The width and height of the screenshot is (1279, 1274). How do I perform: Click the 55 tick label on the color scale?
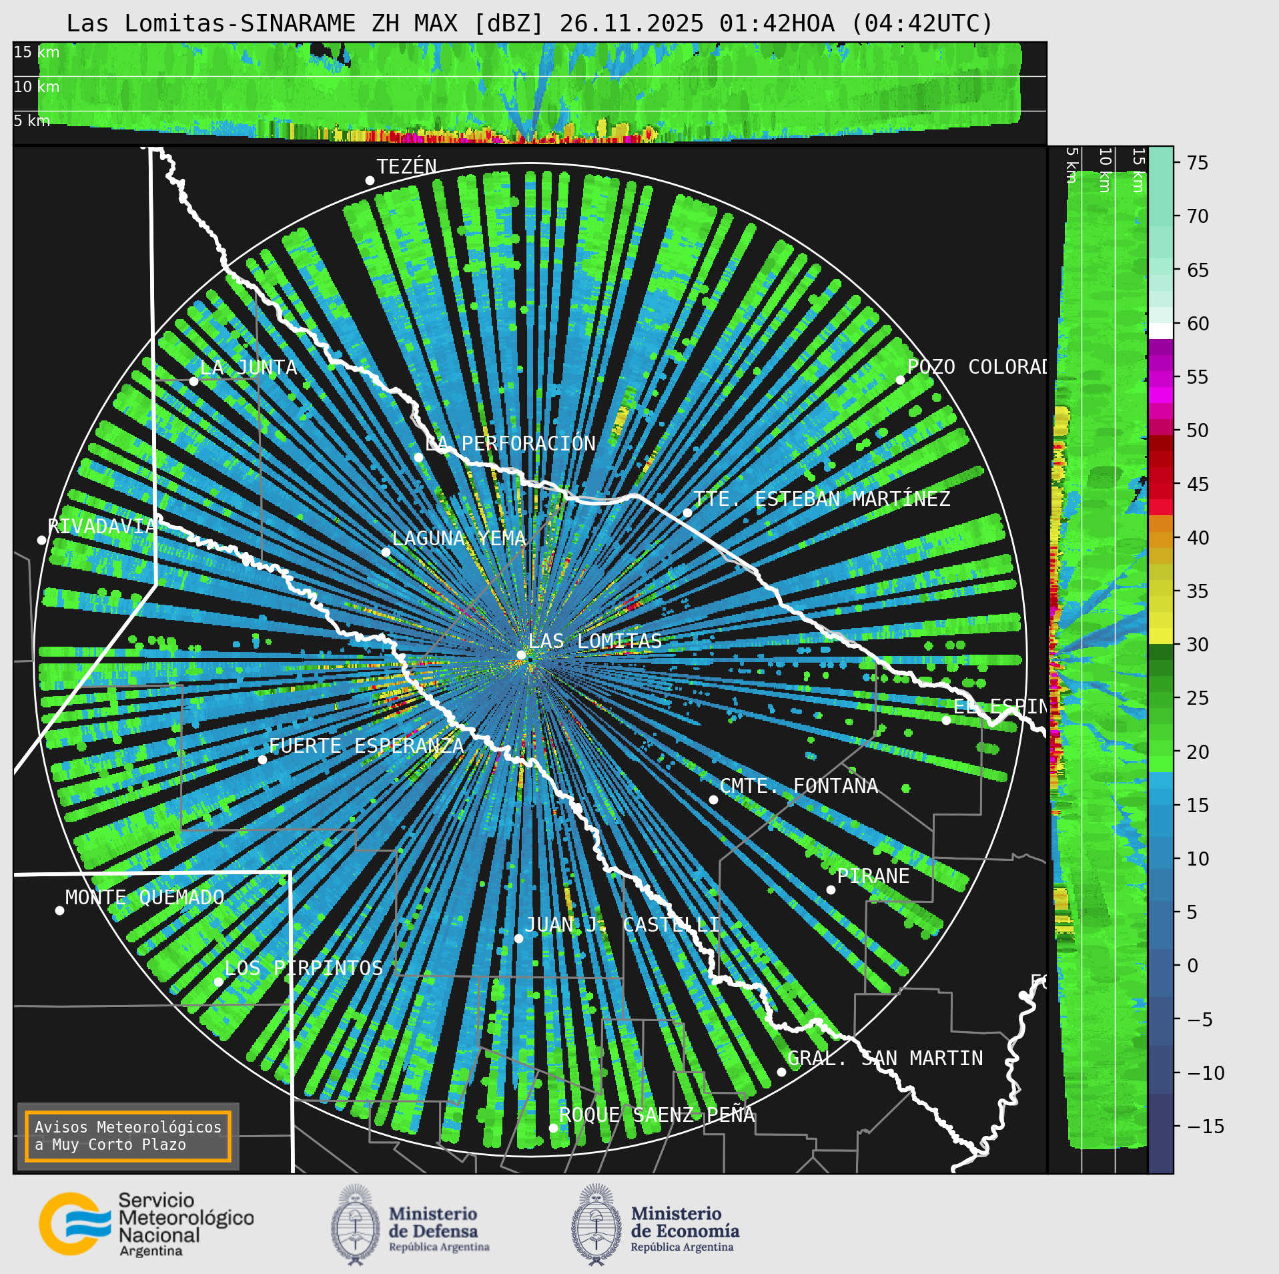(1198, 377)
